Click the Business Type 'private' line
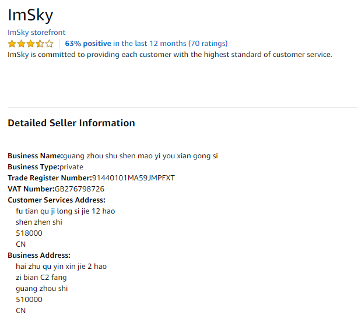Viewport: 358px width, 316px height. tap(45, 167)
